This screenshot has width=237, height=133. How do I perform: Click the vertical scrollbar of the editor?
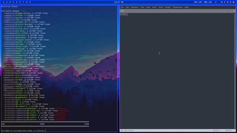coord(234,71)
